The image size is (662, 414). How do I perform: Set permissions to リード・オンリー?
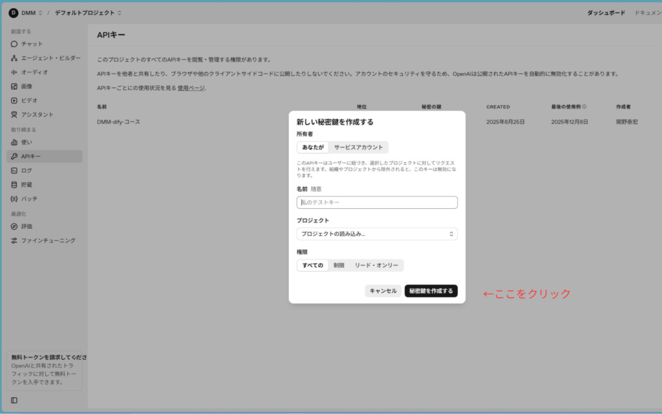[x=376, y=265]
